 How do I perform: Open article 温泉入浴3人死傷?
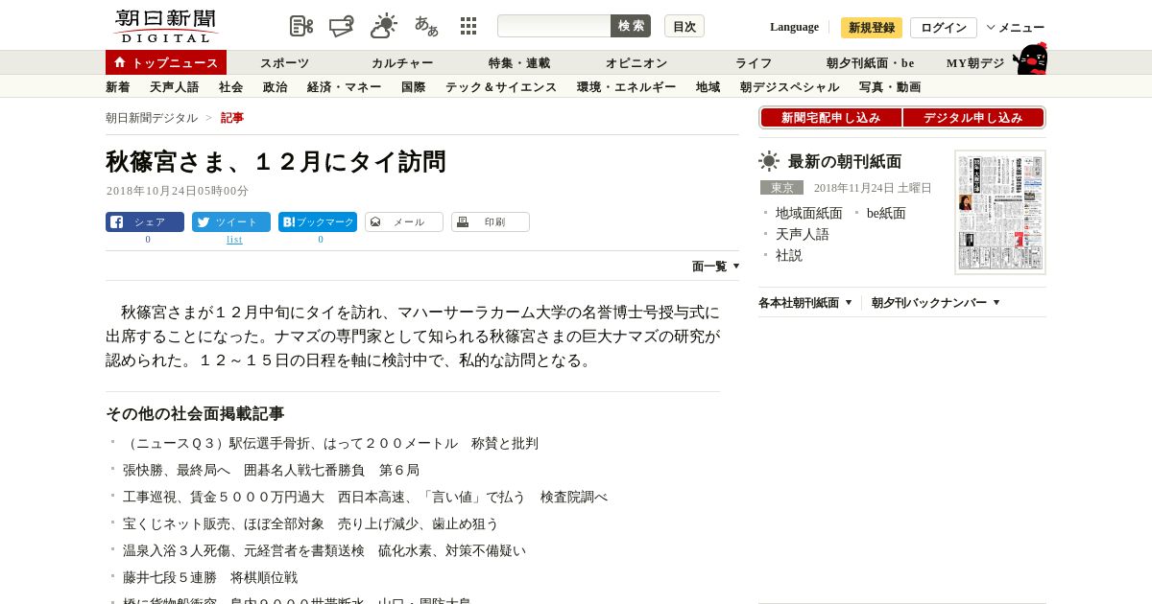tap(324, 550)
